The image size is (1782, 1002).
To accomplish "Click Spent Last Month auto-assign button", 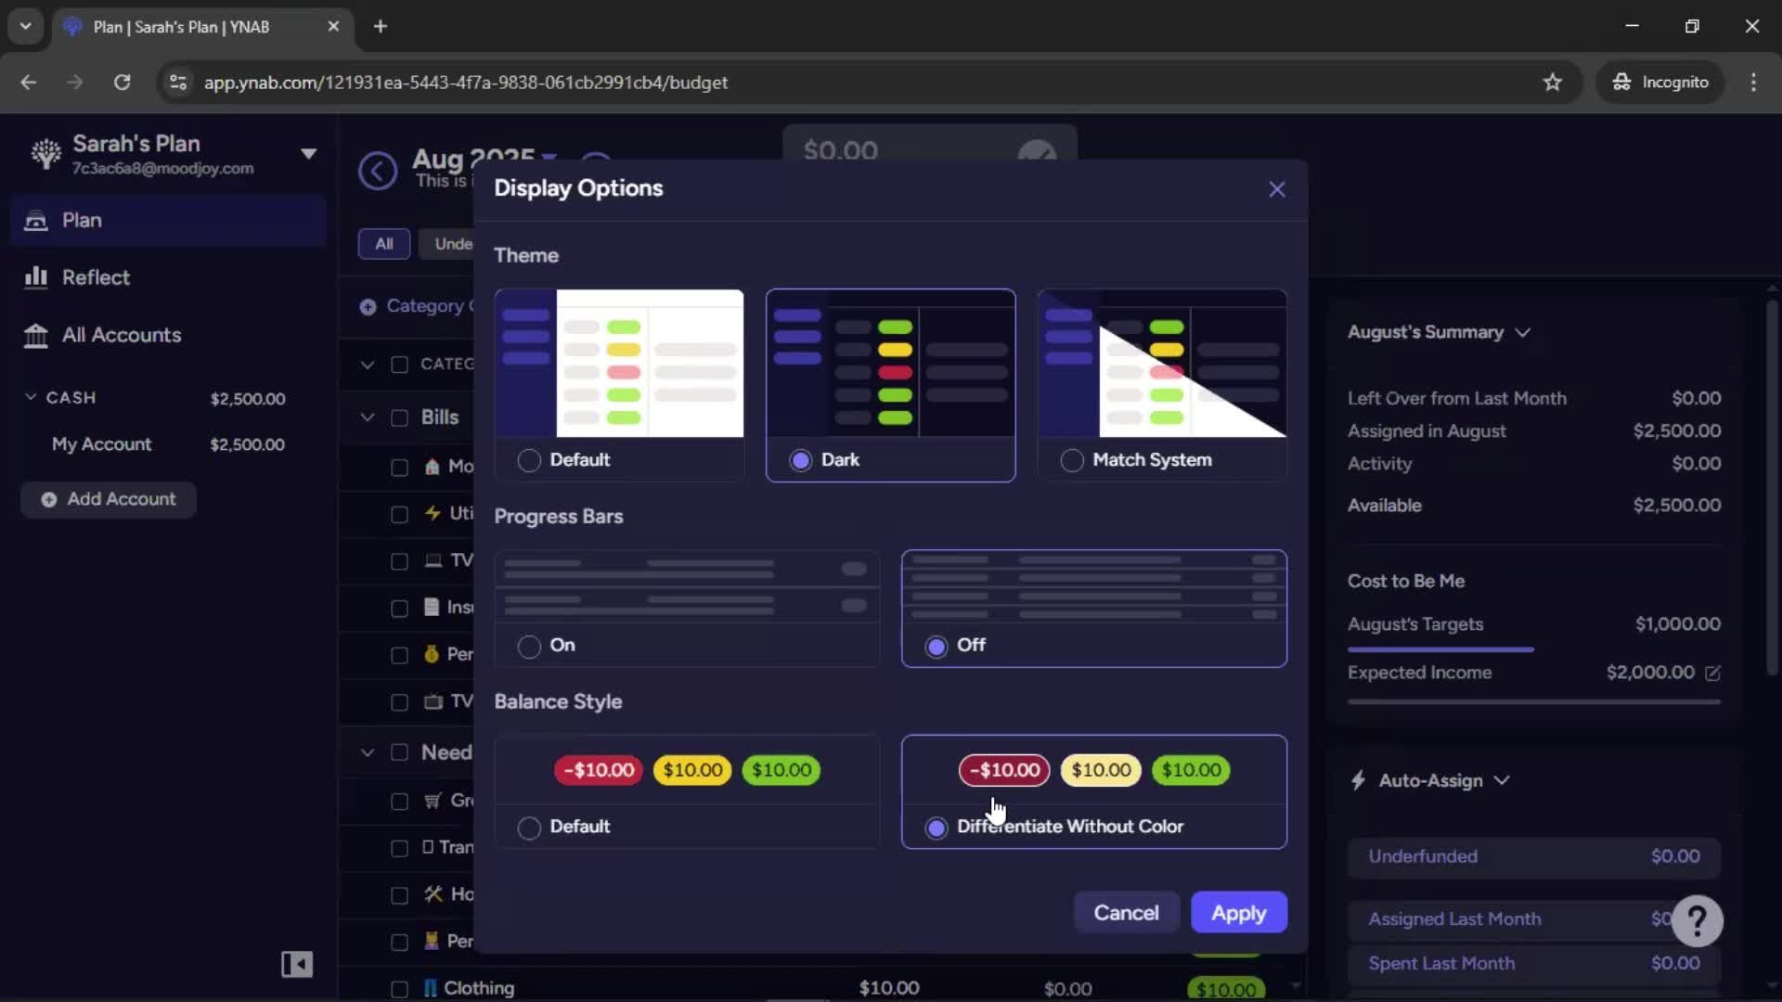I will (x=1534, y=964).
